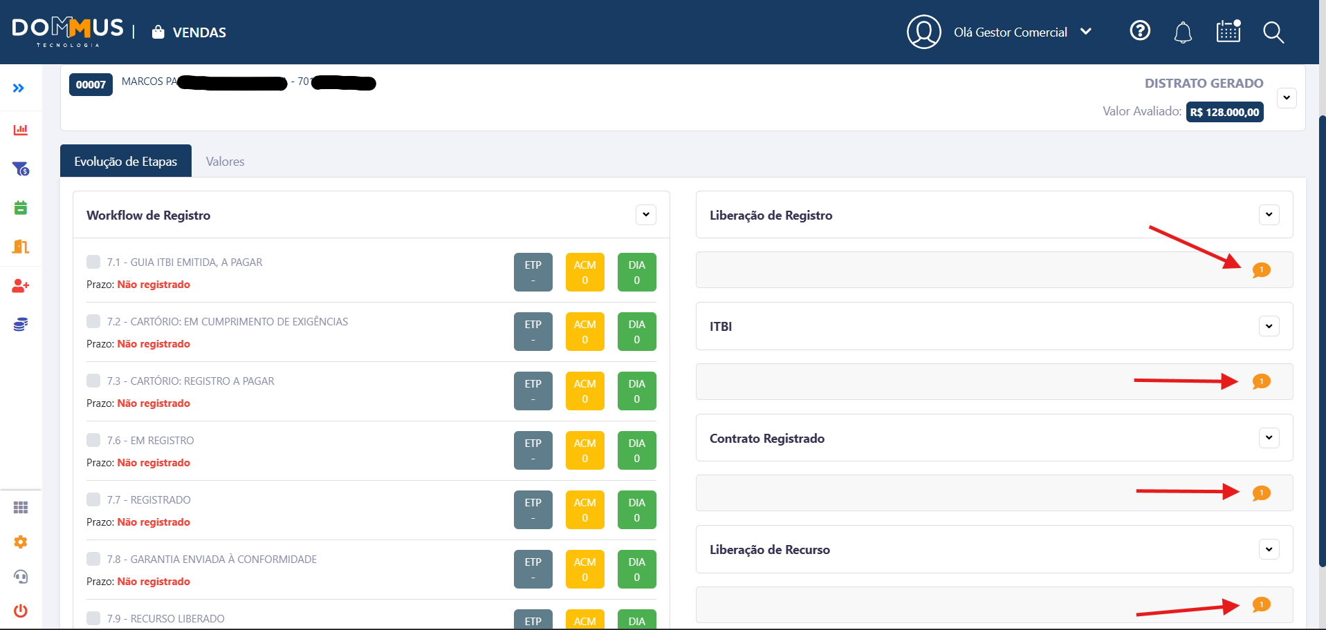Check the 7.3 Cartório Registro a Pagar checkbox

point(93,381)
